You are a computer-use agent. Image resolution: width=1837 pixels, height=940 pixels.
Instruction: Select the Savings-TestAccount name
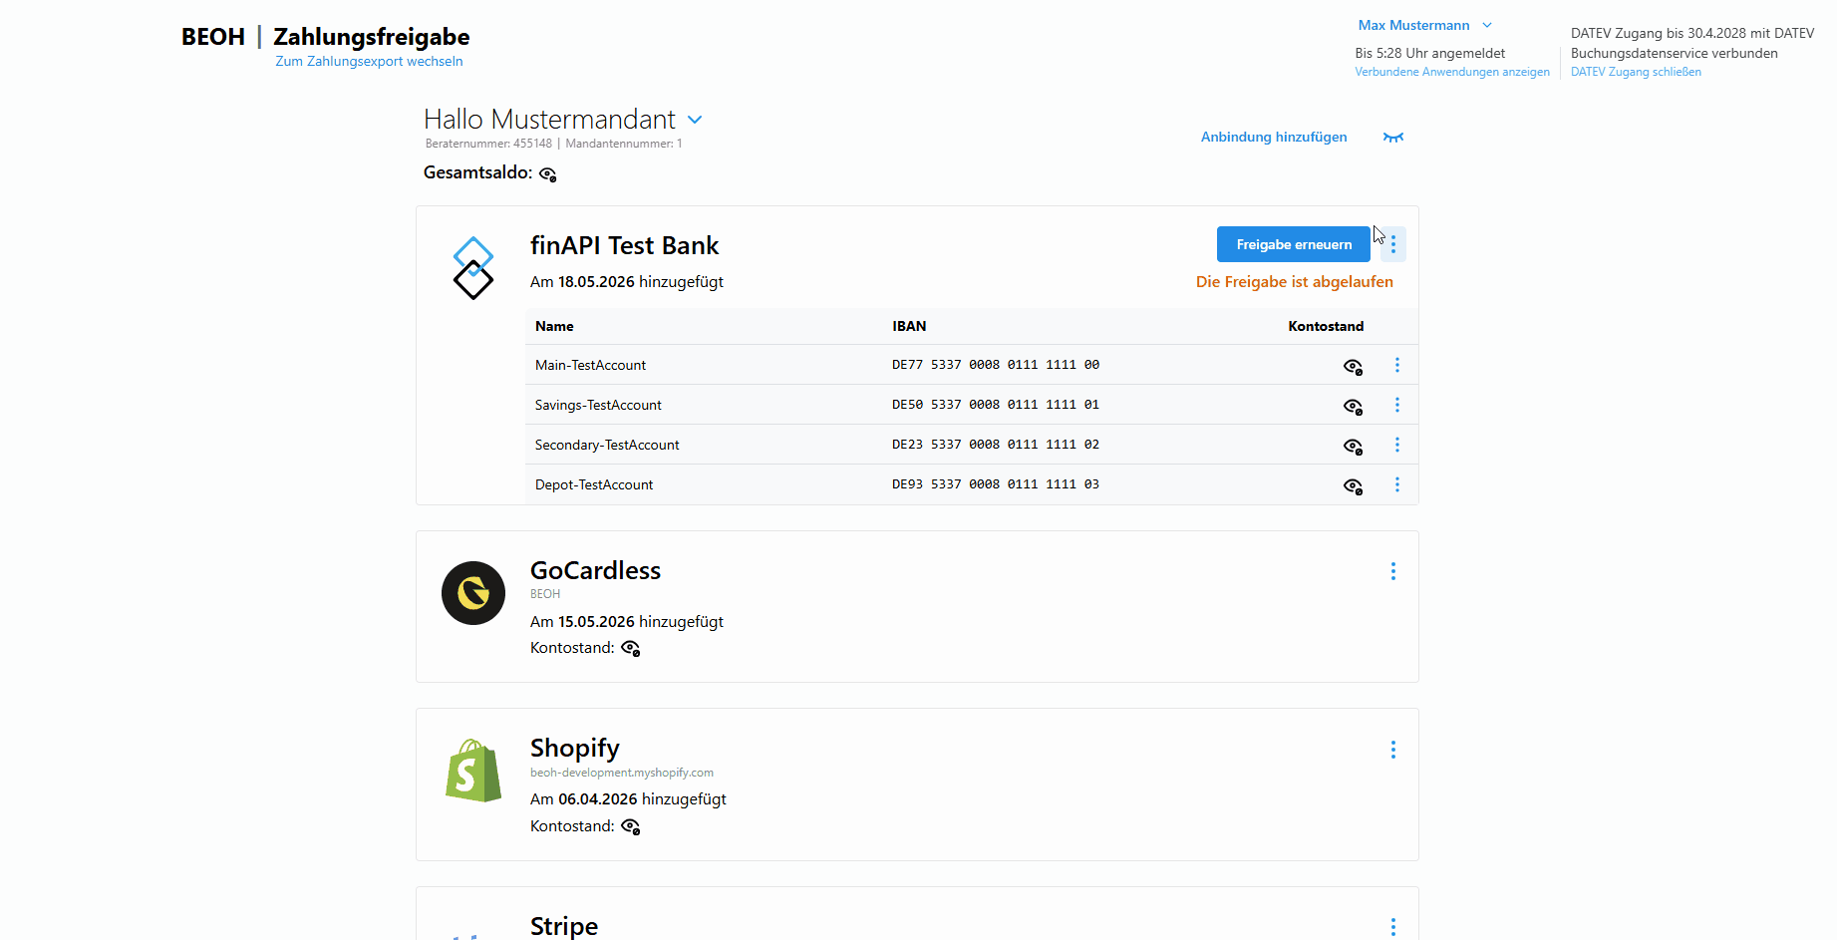tap(598, 405)
